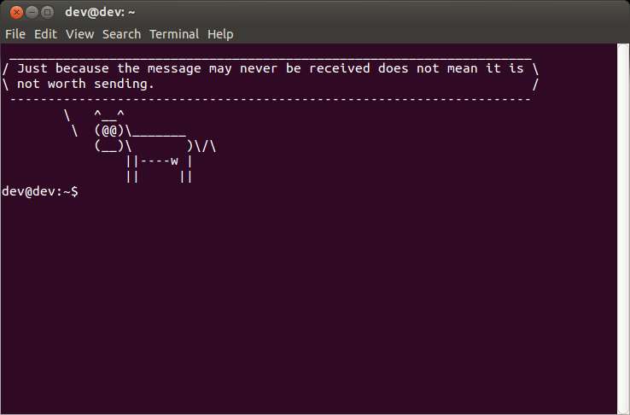Click the word "received" in the message
This screenshot has width=630, height=415.
pyautogui.click(x=340, y=68)
